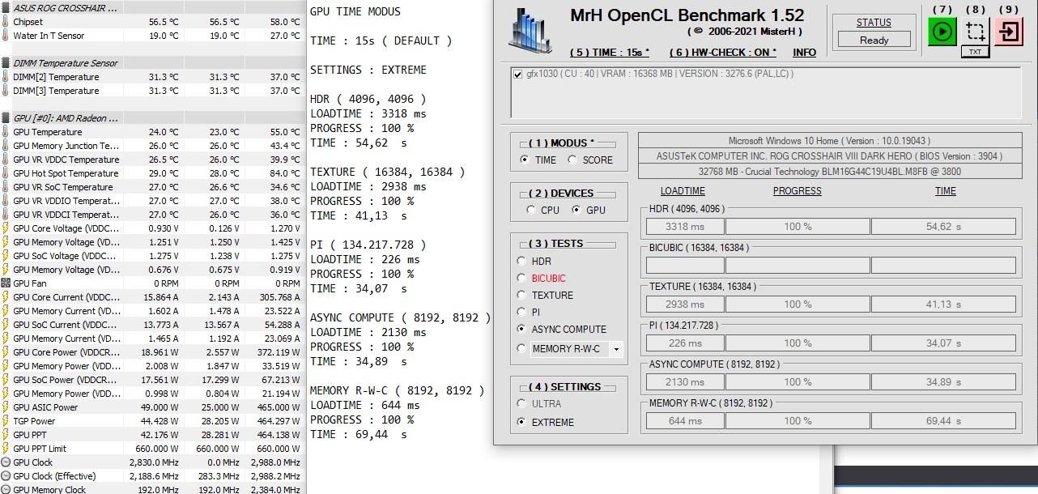This screenshot has height=494, width=1038.
Task: Select the lightning bolt icon beside GPU Core Current
Action: point(6,297)
